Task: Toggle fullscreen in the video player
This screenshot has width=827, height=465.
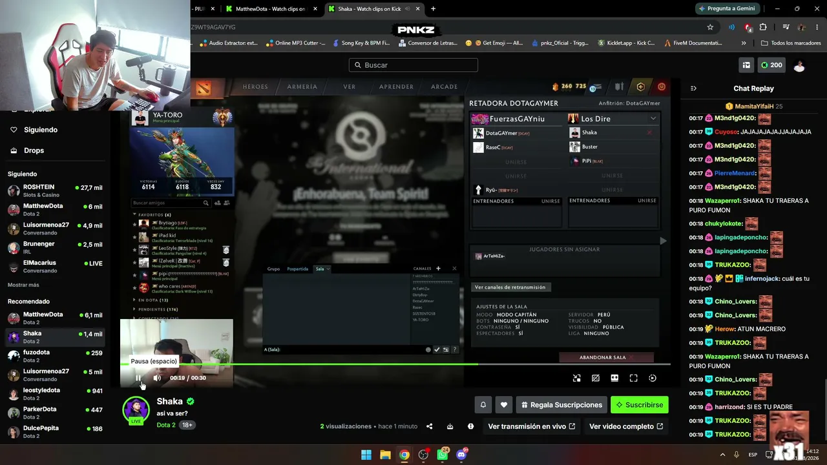Action: pos(633,378)
